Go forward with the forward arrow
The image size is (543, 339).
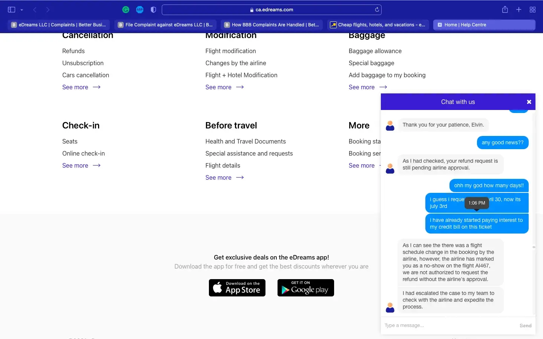click(x=48, y=10)
